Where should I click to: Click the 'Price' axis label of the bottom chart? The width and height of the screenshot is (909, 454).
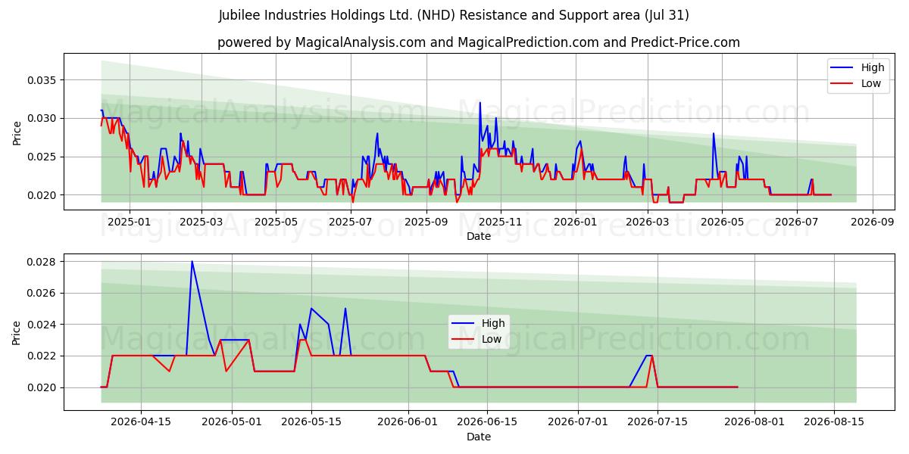[x=17, y=333]
